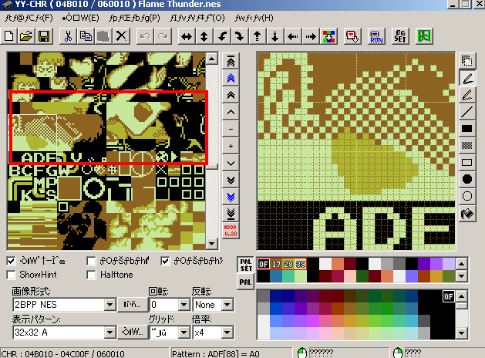Viewport: 485px width, 358px height.
Task: Select the outlined circle tool
Action: pos(467,196)
